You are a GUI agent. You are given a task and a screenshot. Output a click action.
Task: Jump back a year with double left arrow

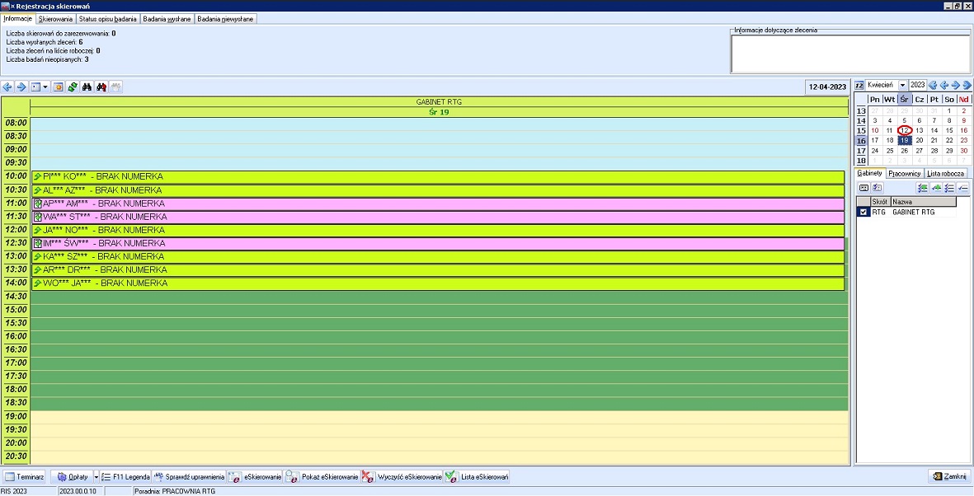(933, 85)
